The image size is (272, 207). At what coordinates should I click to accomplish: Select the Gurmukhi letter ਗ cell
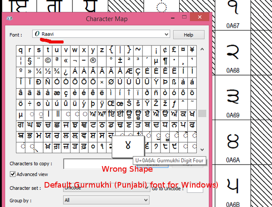(x=20, y=126)
